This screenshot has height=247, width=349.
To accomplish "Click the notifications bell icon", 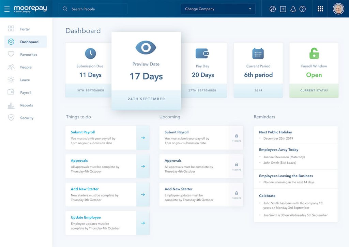I will [x=293, y=9].
